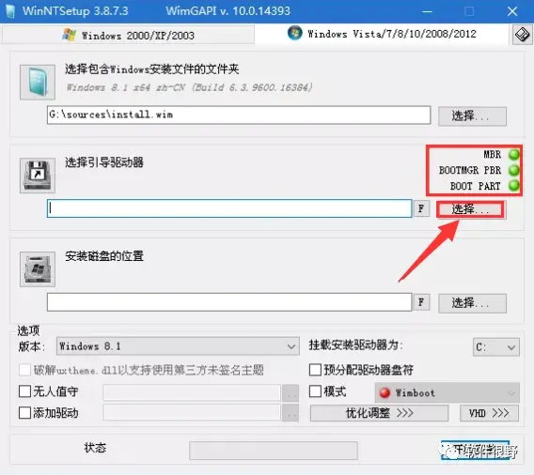Click browse button for 无人值守 file

click(x=291, y=393)
